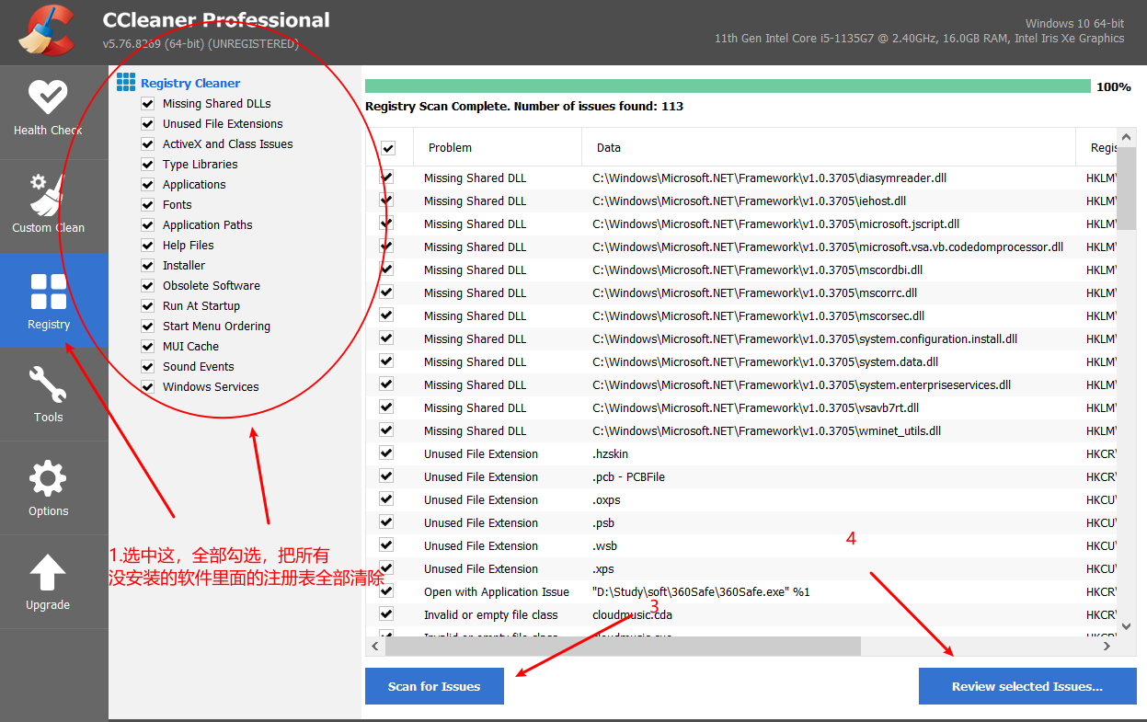The image size is (1147, 722).
Task: Uncheck Missing Shared DLLs
Action: 148,103
